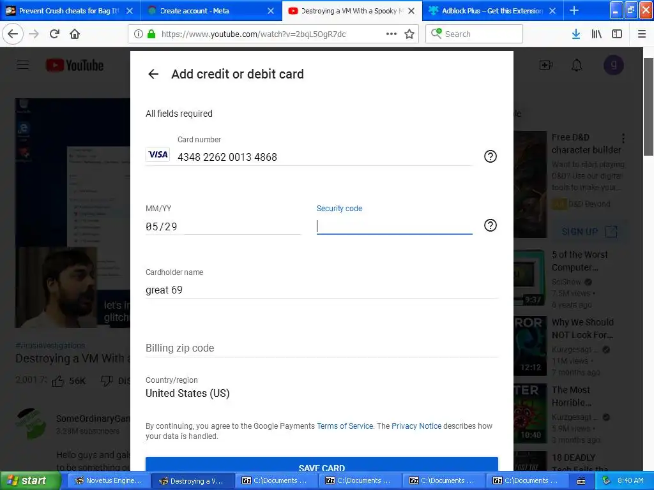
Task: Open a new tab with the plus
Action: click(x=574, y=10)
